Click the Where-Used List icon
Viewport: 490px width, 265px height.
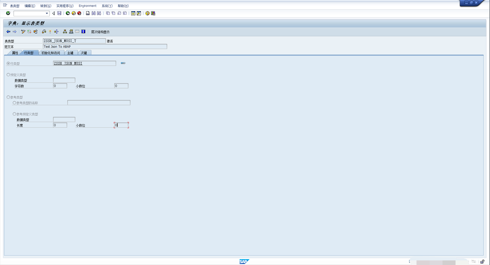click(x=56, y=32)
